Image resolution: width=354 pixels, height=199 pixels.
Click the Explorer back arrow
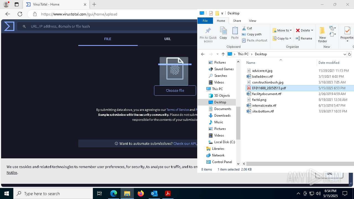pyautogui.click(x=203, y=54)
